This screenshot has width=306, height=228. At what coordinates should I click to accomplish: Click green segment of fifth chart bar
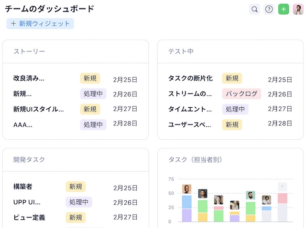point(251,208)
